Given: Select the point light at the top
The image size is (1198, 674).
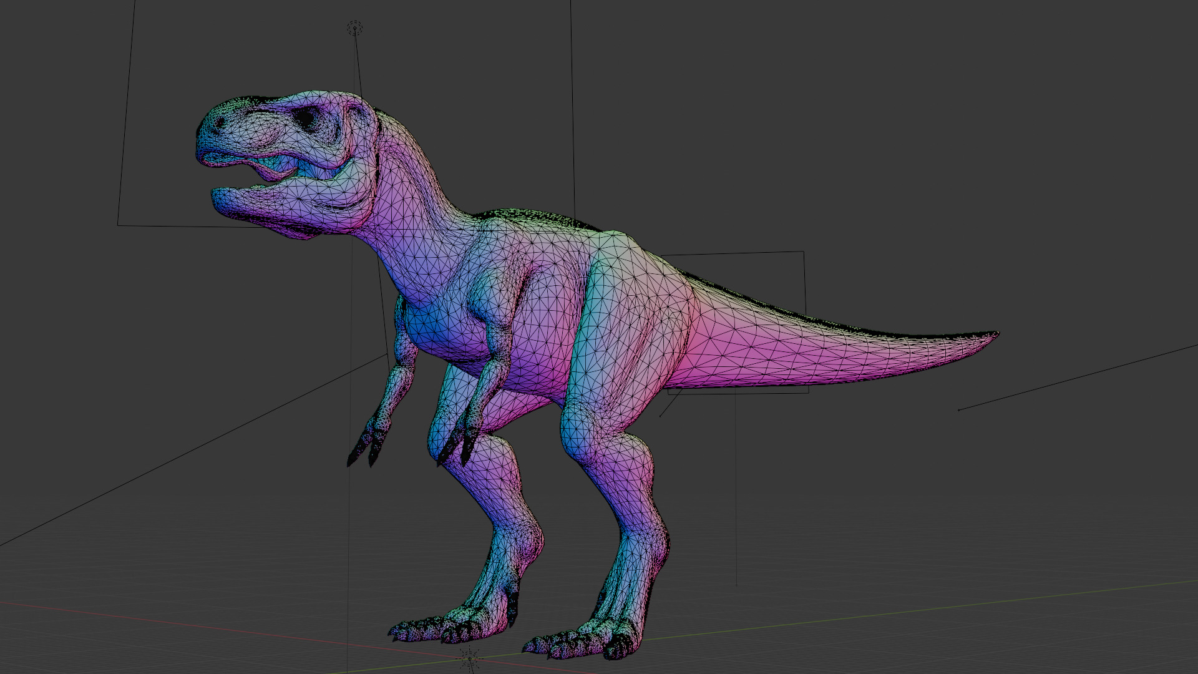Looking at the screenshot, I should [354, 28].
